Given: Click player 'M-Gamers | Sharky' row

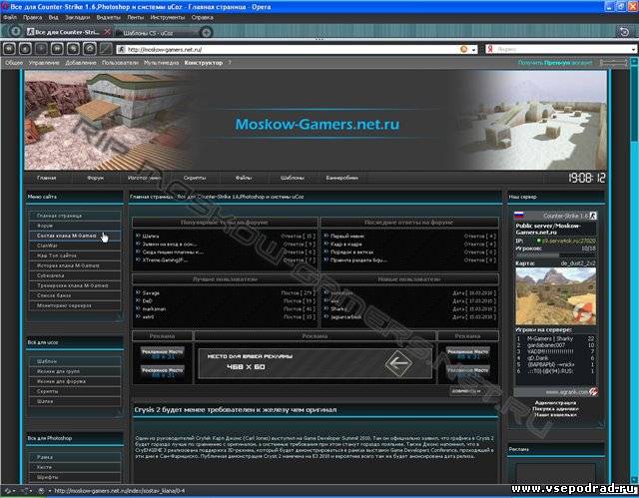Looking at the screenshot, I should click(x=555, y=338).
